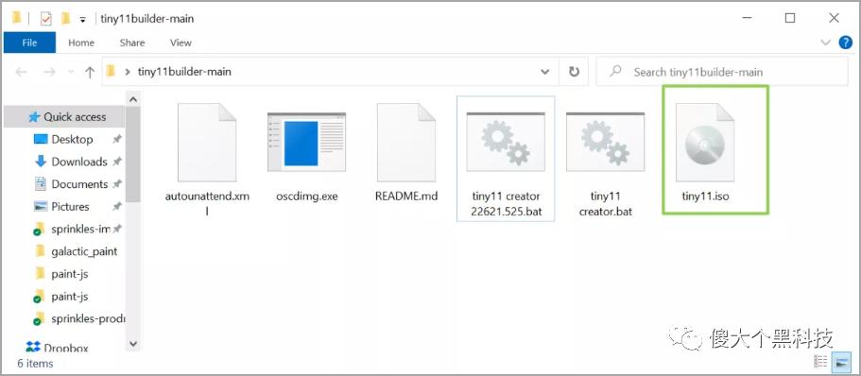861x376 pixels.
Task: Click the Pictures icon in sidebar
Action: (x=41, y=206)
